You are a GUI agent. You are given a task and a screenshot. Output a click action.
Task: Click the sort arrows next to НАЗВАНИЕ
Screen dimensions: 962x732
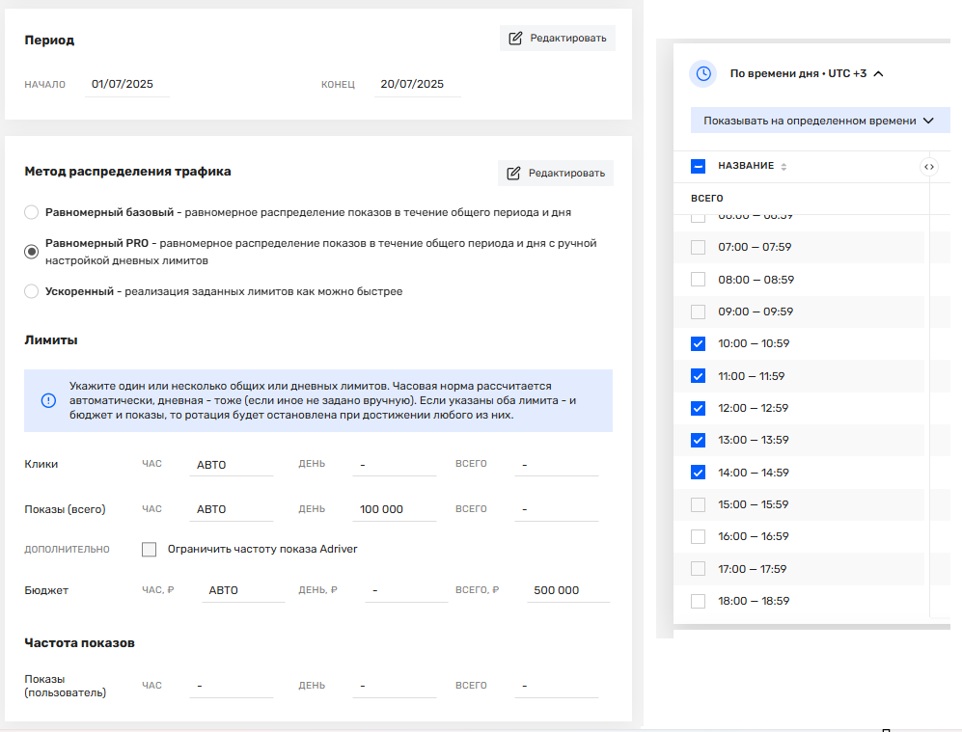click(783, 167)
